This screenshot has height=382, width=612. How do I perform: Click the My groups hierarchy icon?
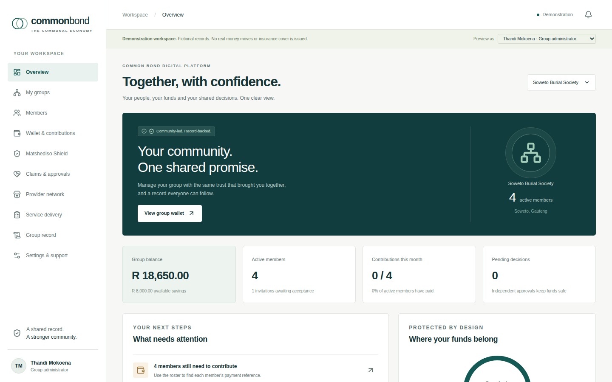point(17,93)
